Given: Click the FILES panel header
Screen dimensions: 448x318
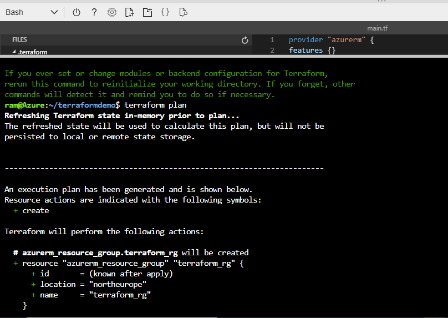Looking at the screenshot, I should coord(19,40).
